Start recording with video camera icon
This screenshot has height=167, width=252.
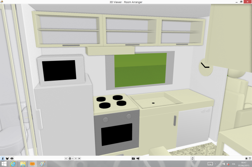point(138,159)
